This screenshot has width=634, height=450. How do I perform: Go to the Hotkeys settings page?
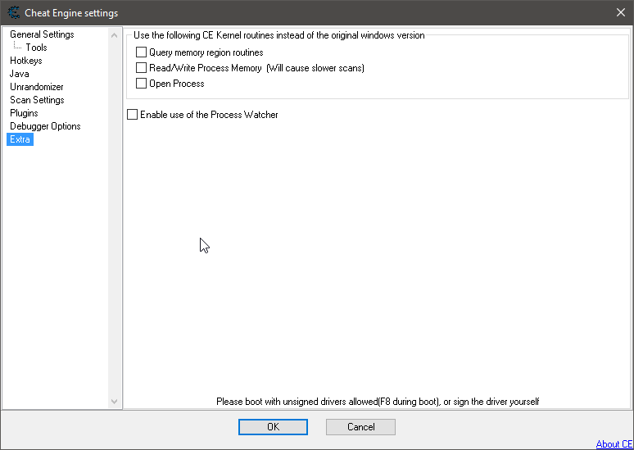click(x=25, y=61)
